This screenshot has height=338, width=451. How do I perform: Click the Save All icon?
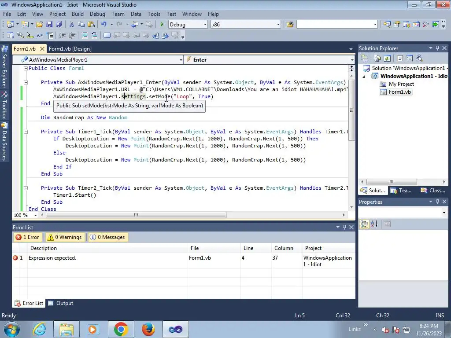59,25
